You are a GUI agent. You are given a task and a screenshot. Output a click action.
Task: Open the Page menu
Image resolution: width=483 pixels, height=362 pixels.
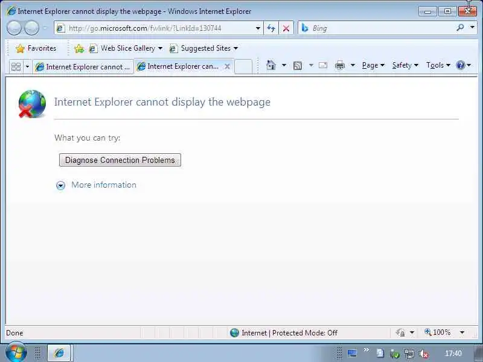tap(373, 65)
